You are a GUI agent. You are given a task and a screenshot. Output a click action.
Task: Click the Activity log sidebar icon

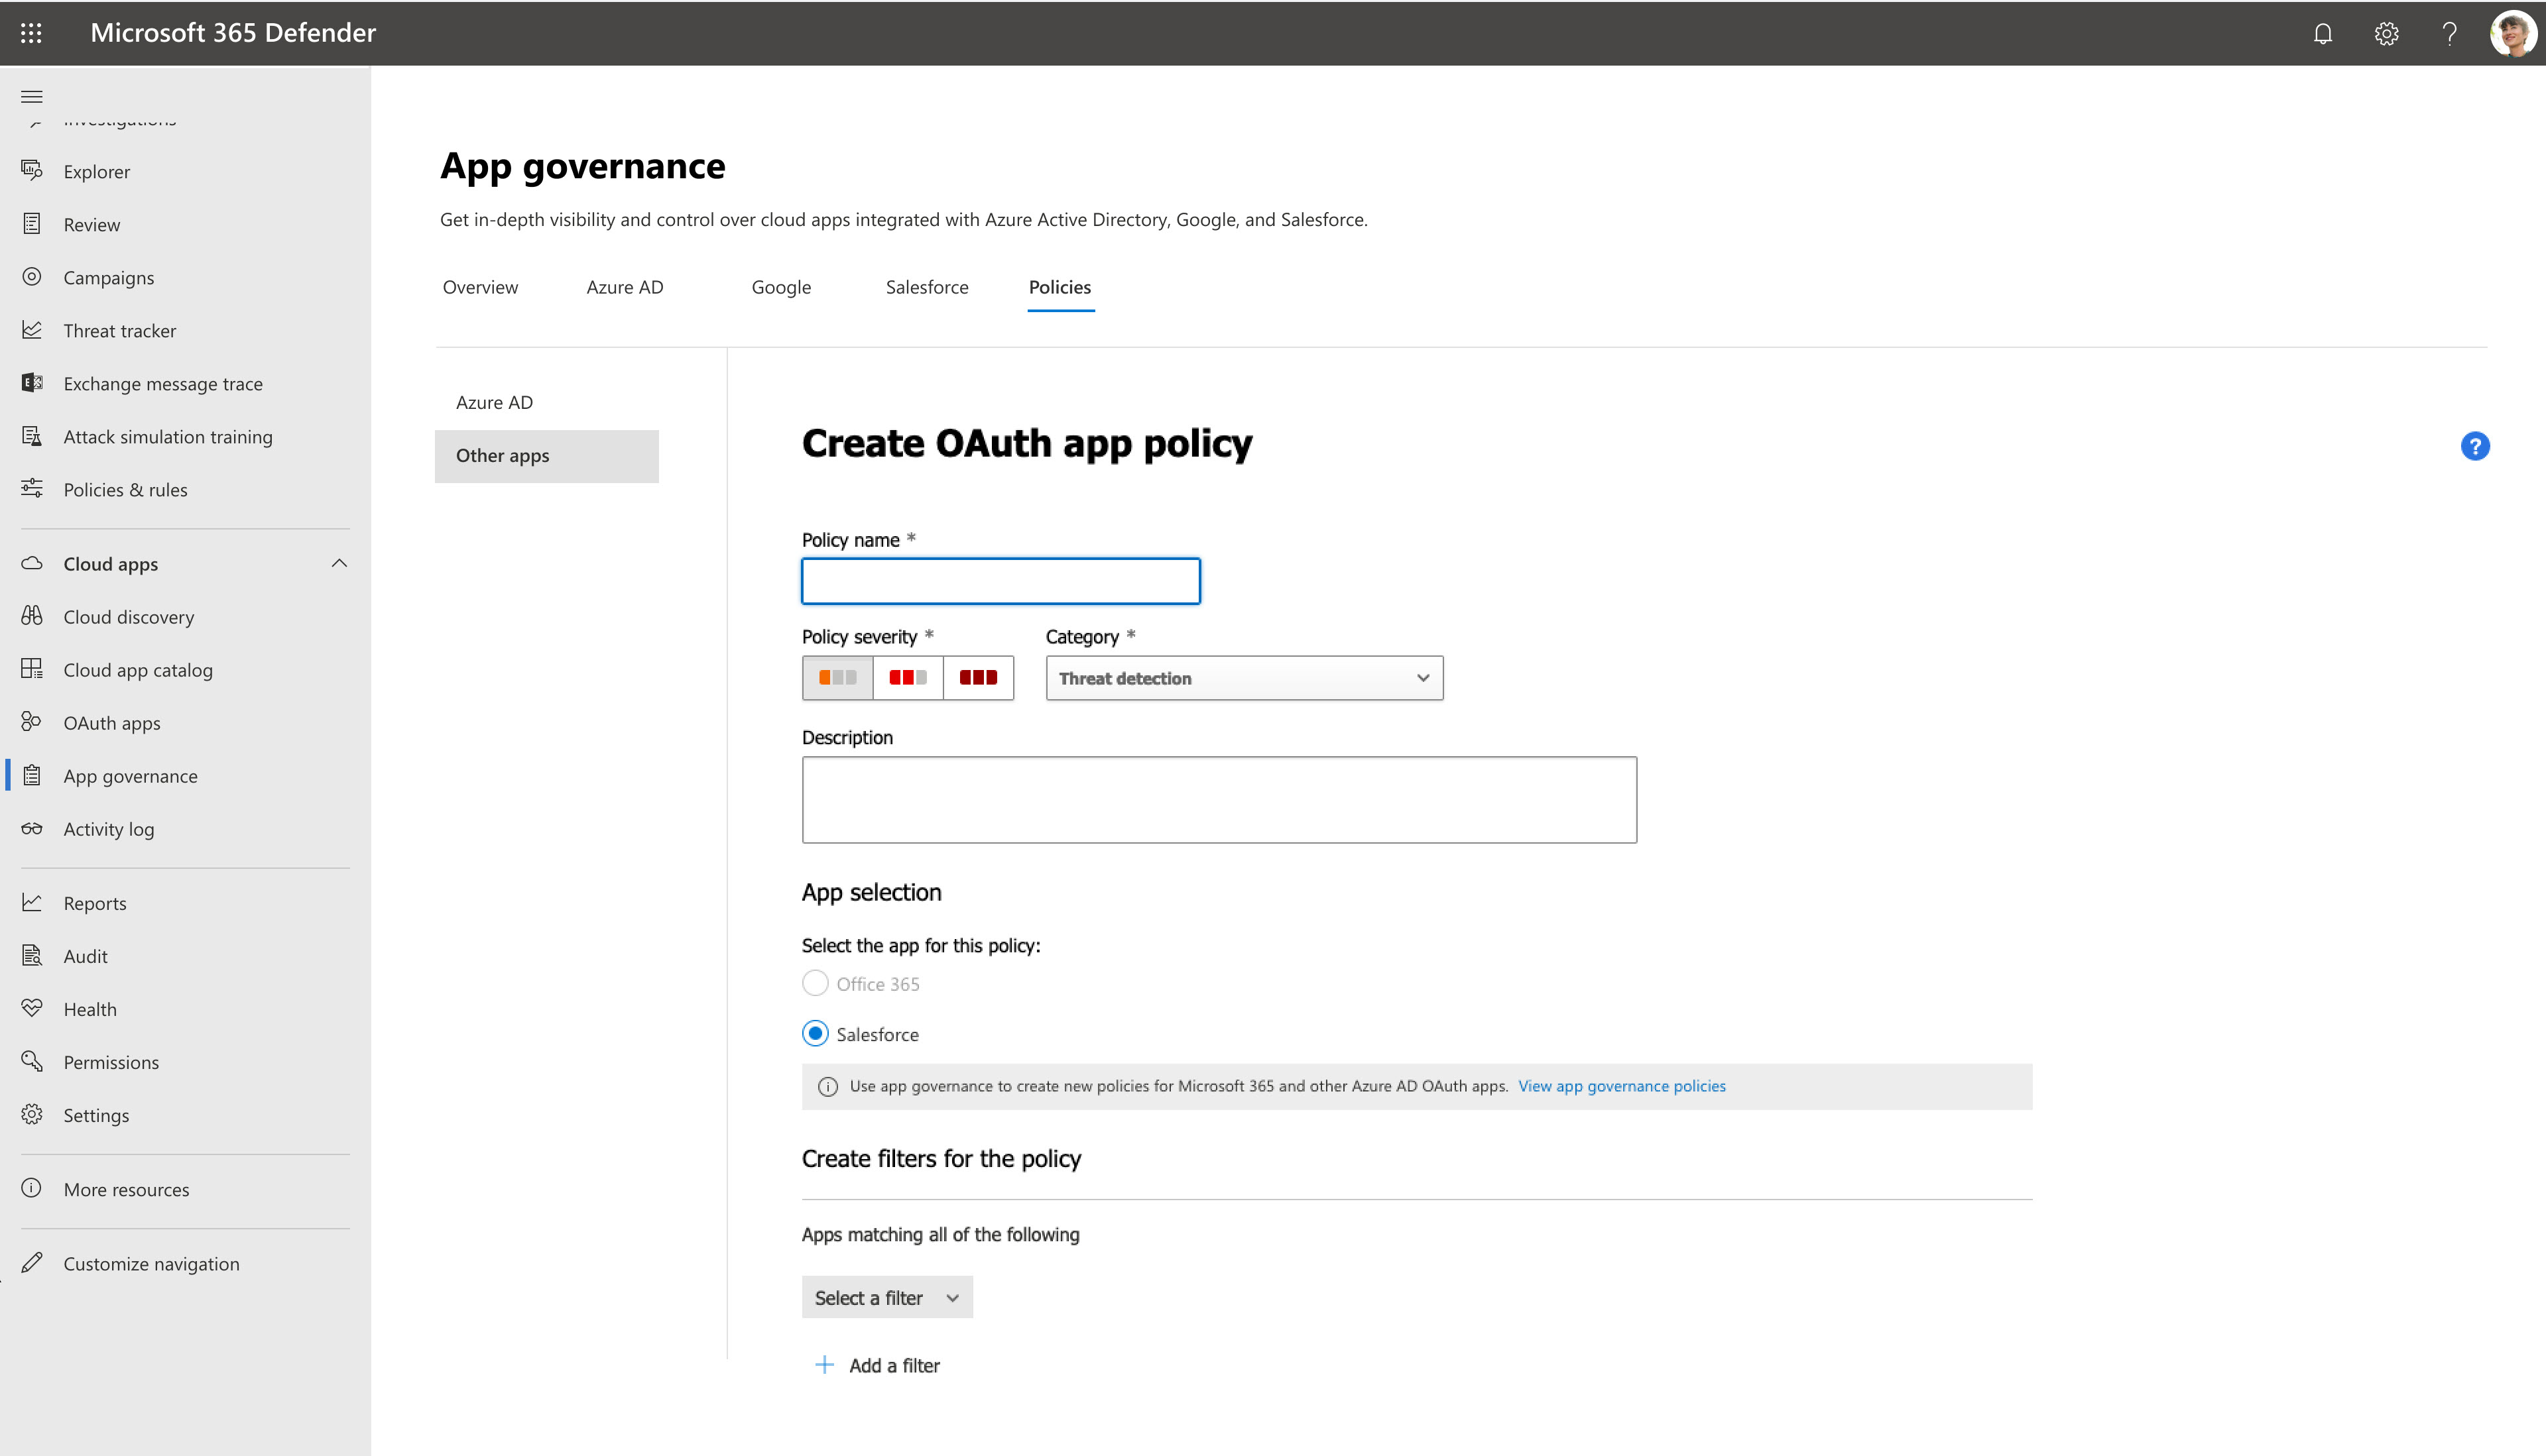click(31, 828)
